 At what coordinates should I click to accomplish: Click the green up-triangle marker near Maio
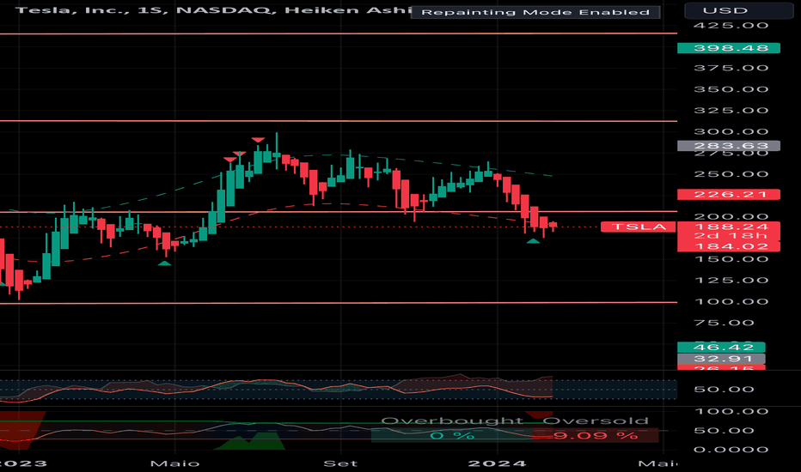tap(164, 263)
